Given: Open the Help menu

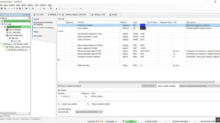Looking at the screenshot, I should pos(49,5).
